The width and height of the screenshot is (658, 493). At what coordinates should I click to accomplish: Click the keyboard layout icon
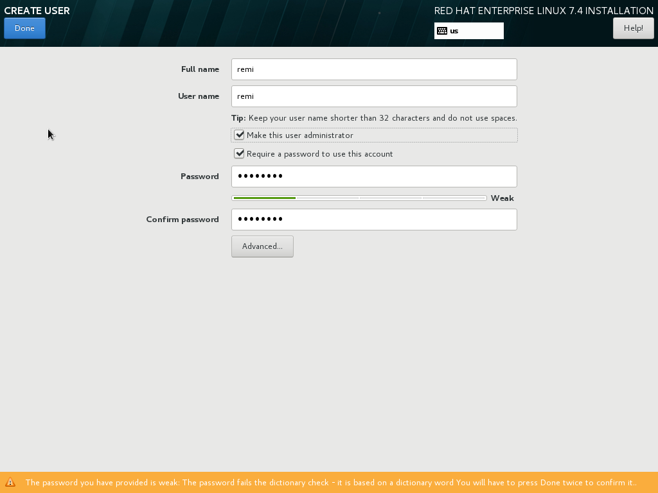click(442, 31)
